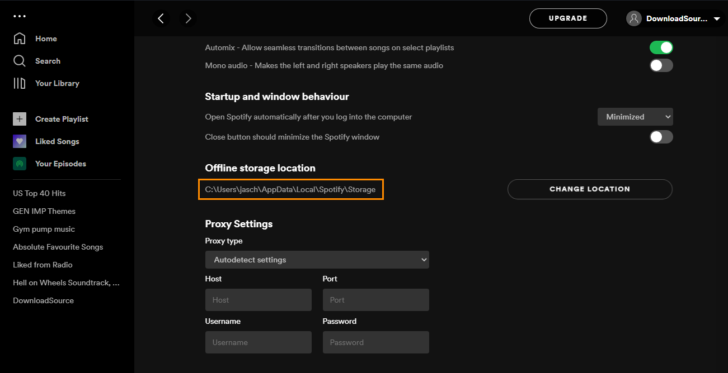Click the proxy Host input field
The height and width of the screenshot is (373, 728).
coord(259,300)
